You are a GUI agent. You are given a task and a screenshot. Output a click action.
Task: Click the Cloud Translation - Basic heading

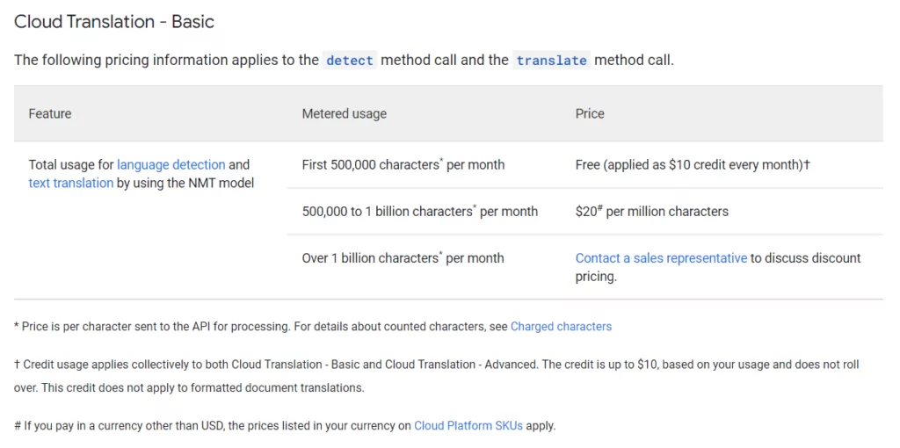pyautogui.click(x=113, y=22)
